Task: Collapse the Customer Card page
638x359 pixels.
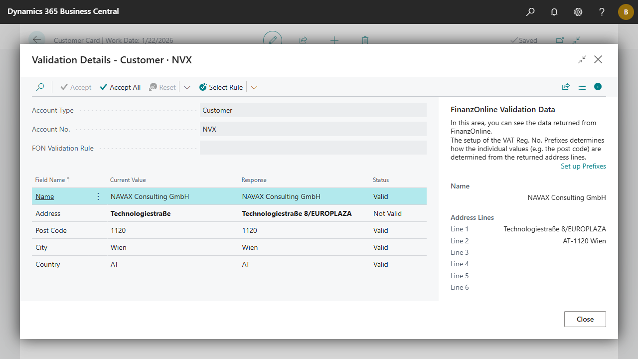Action: (576, 40)
